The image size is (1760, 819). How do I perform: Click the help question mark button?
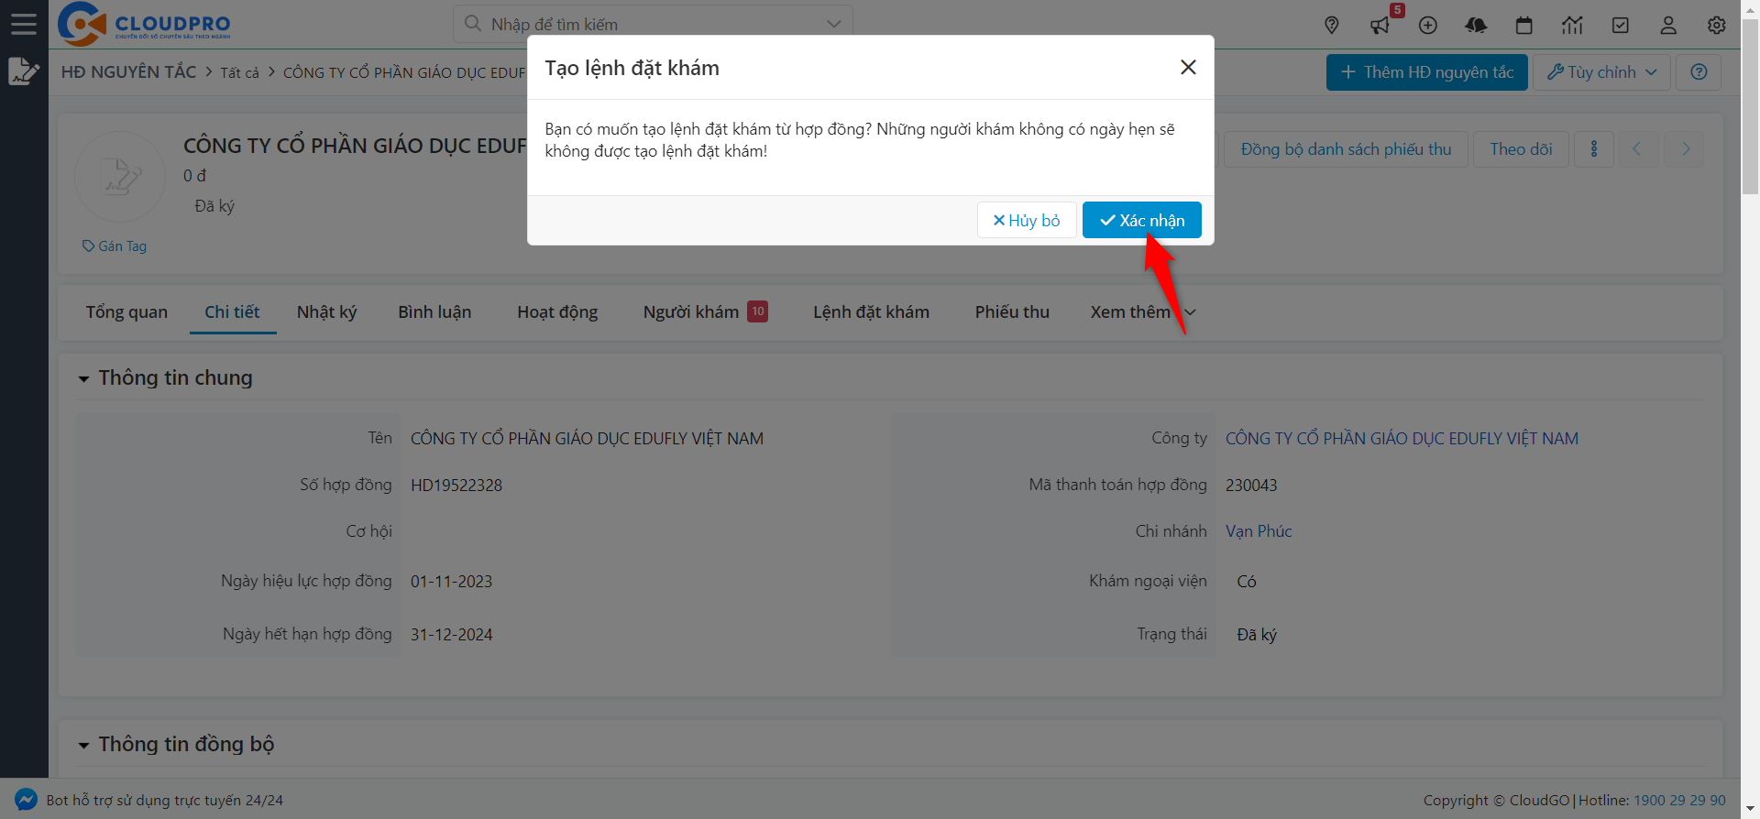(1699, 72)
